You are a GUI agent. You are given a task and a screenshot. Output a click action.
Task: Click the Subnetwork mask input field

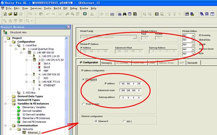131,90
